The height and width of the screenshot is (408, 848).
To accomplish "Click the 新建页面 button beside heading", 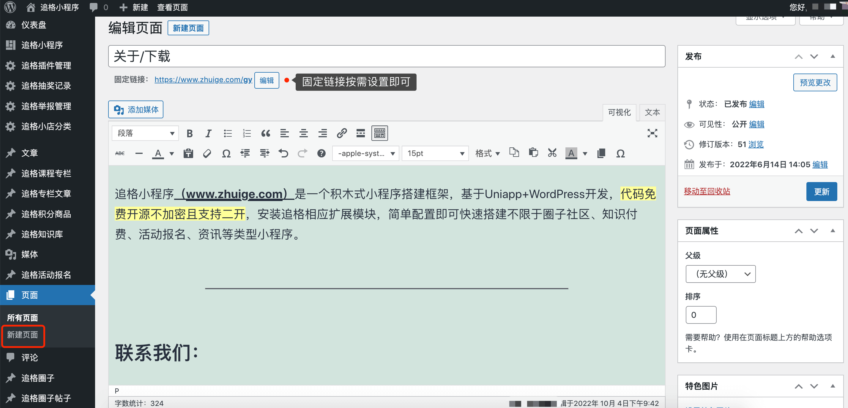I will (188, 28).
